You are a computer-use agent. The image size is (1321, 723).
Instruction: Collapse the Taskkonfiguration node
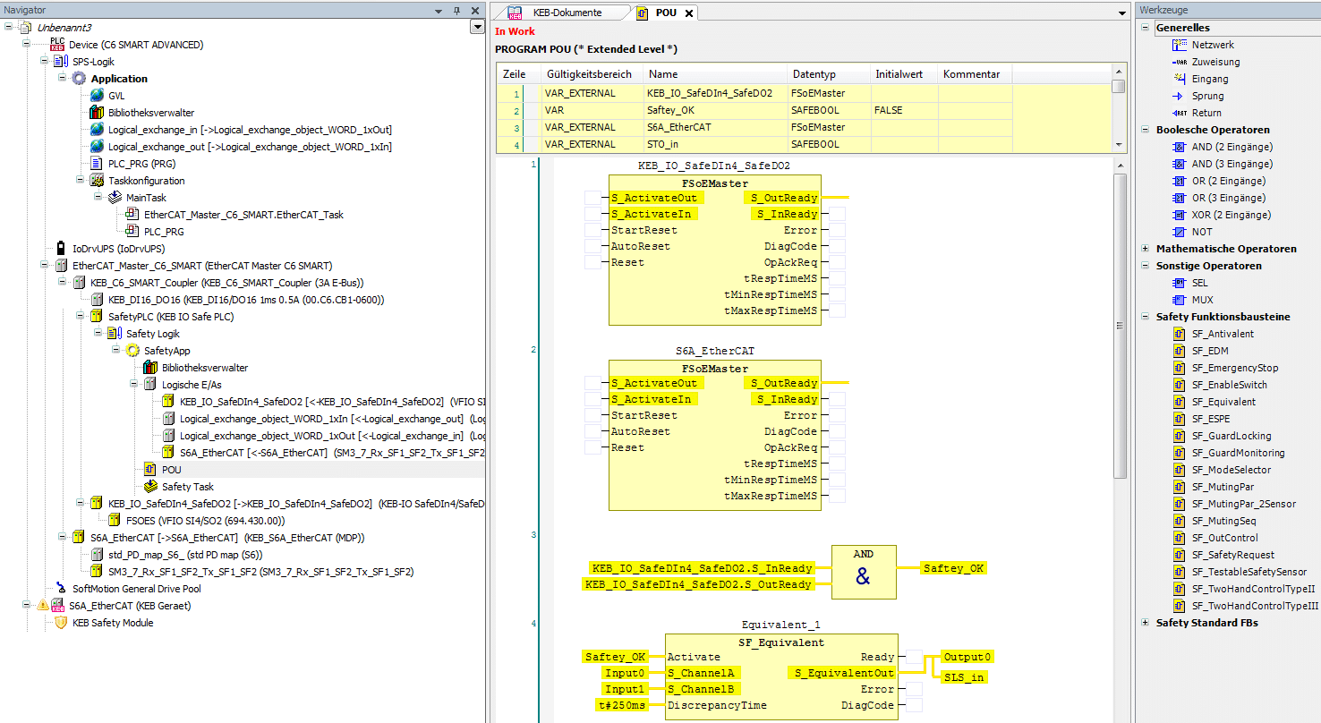point(81,181)
